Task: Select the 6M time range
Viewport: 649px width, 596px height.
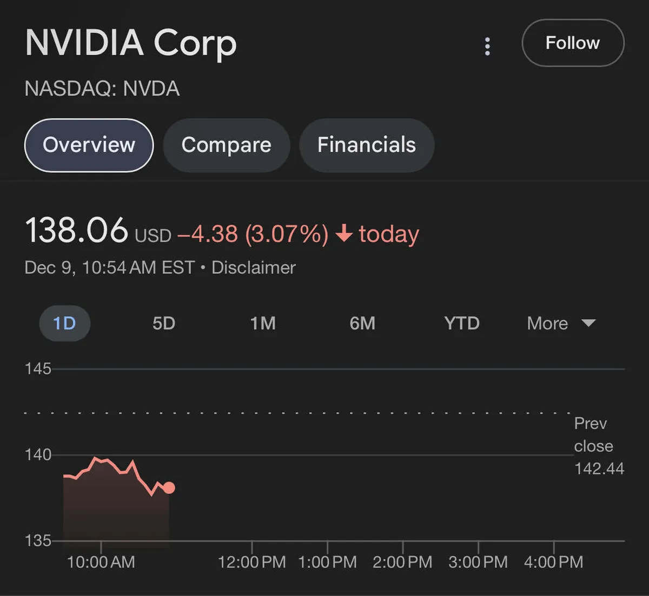Action: 362,323
